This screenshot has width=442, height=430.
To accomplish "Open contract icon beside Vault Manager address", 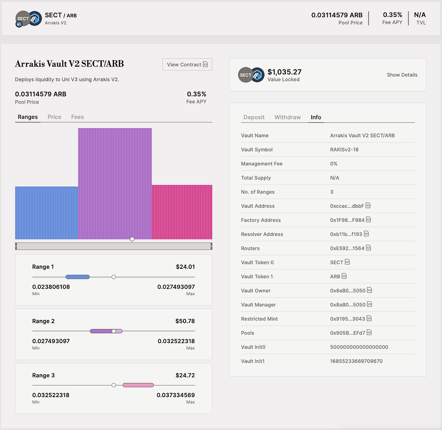I will 369,304.
